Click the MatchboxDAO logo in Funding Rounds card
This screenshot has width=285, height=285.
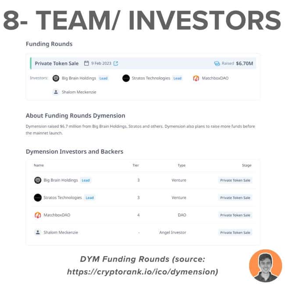coord(196,78)
